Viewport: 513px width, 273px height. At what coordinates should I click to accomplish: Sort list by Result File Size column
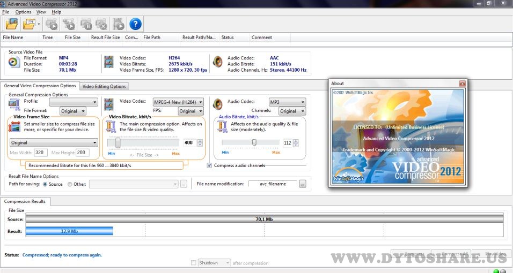pos(105,37)
